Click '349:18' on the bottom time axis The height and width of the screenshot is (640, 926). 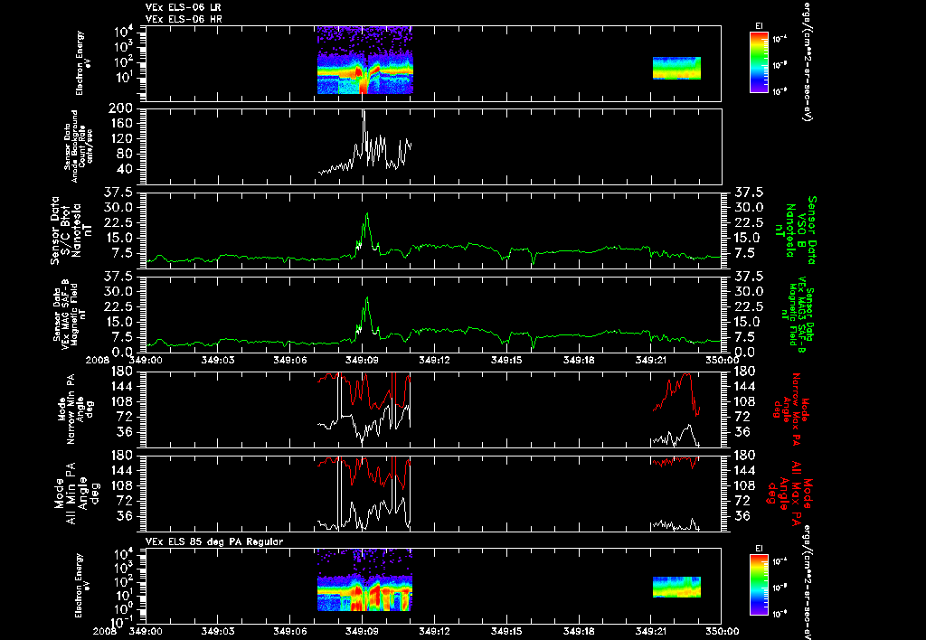pyautogui.click(x=579, y=631)
